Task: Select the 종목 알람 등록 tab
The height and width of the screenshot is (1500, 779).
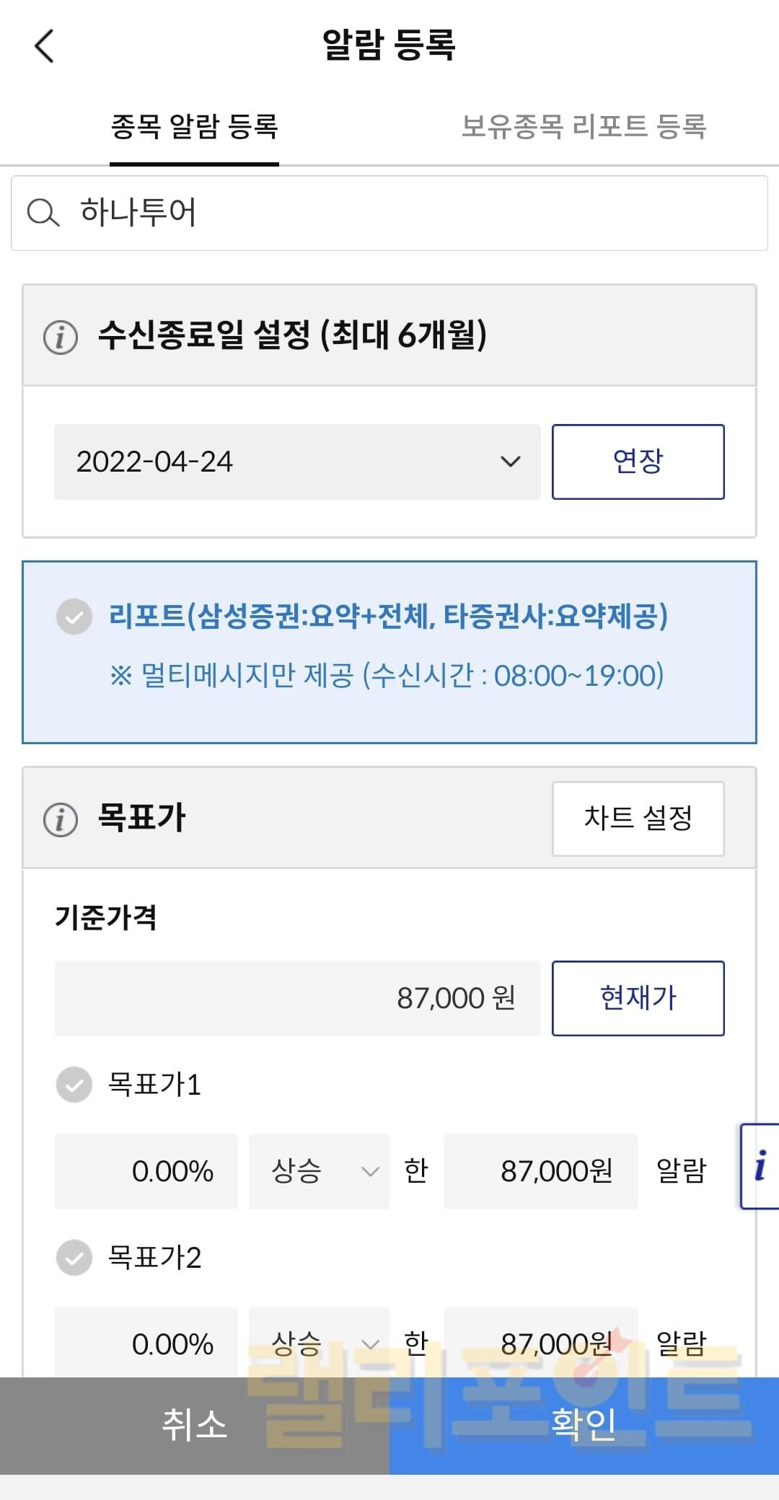Action: (194, 127)
